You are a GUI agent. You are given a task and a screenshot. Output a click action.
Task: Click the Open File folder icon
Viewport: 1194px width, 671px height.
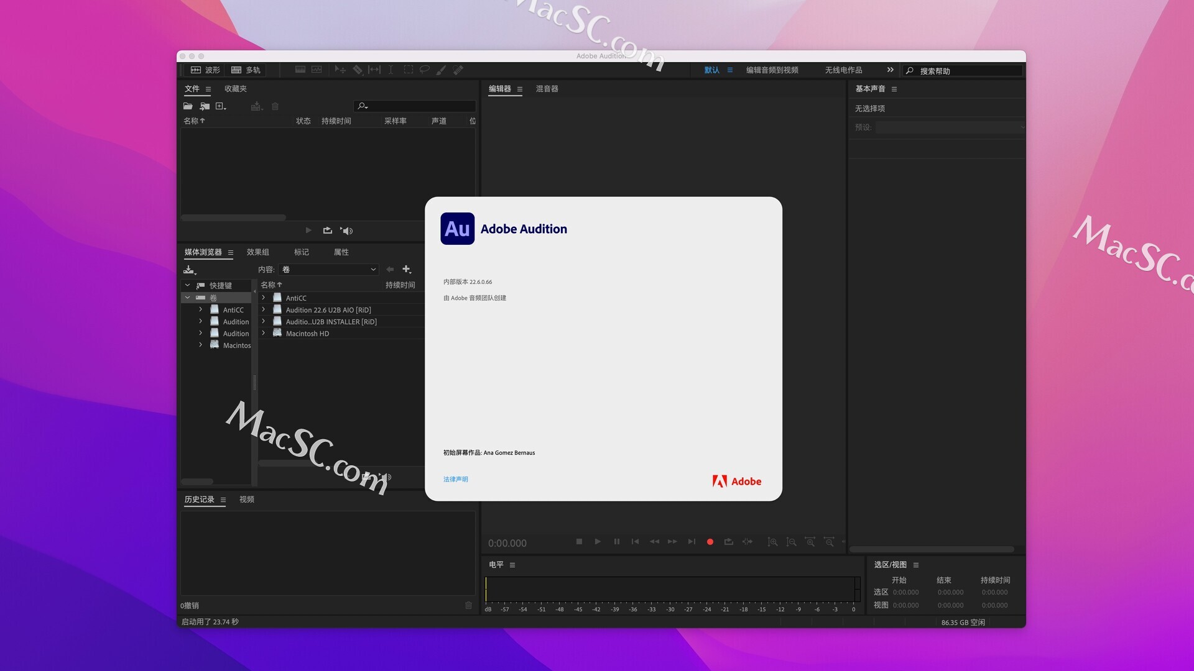click(188, 106)
